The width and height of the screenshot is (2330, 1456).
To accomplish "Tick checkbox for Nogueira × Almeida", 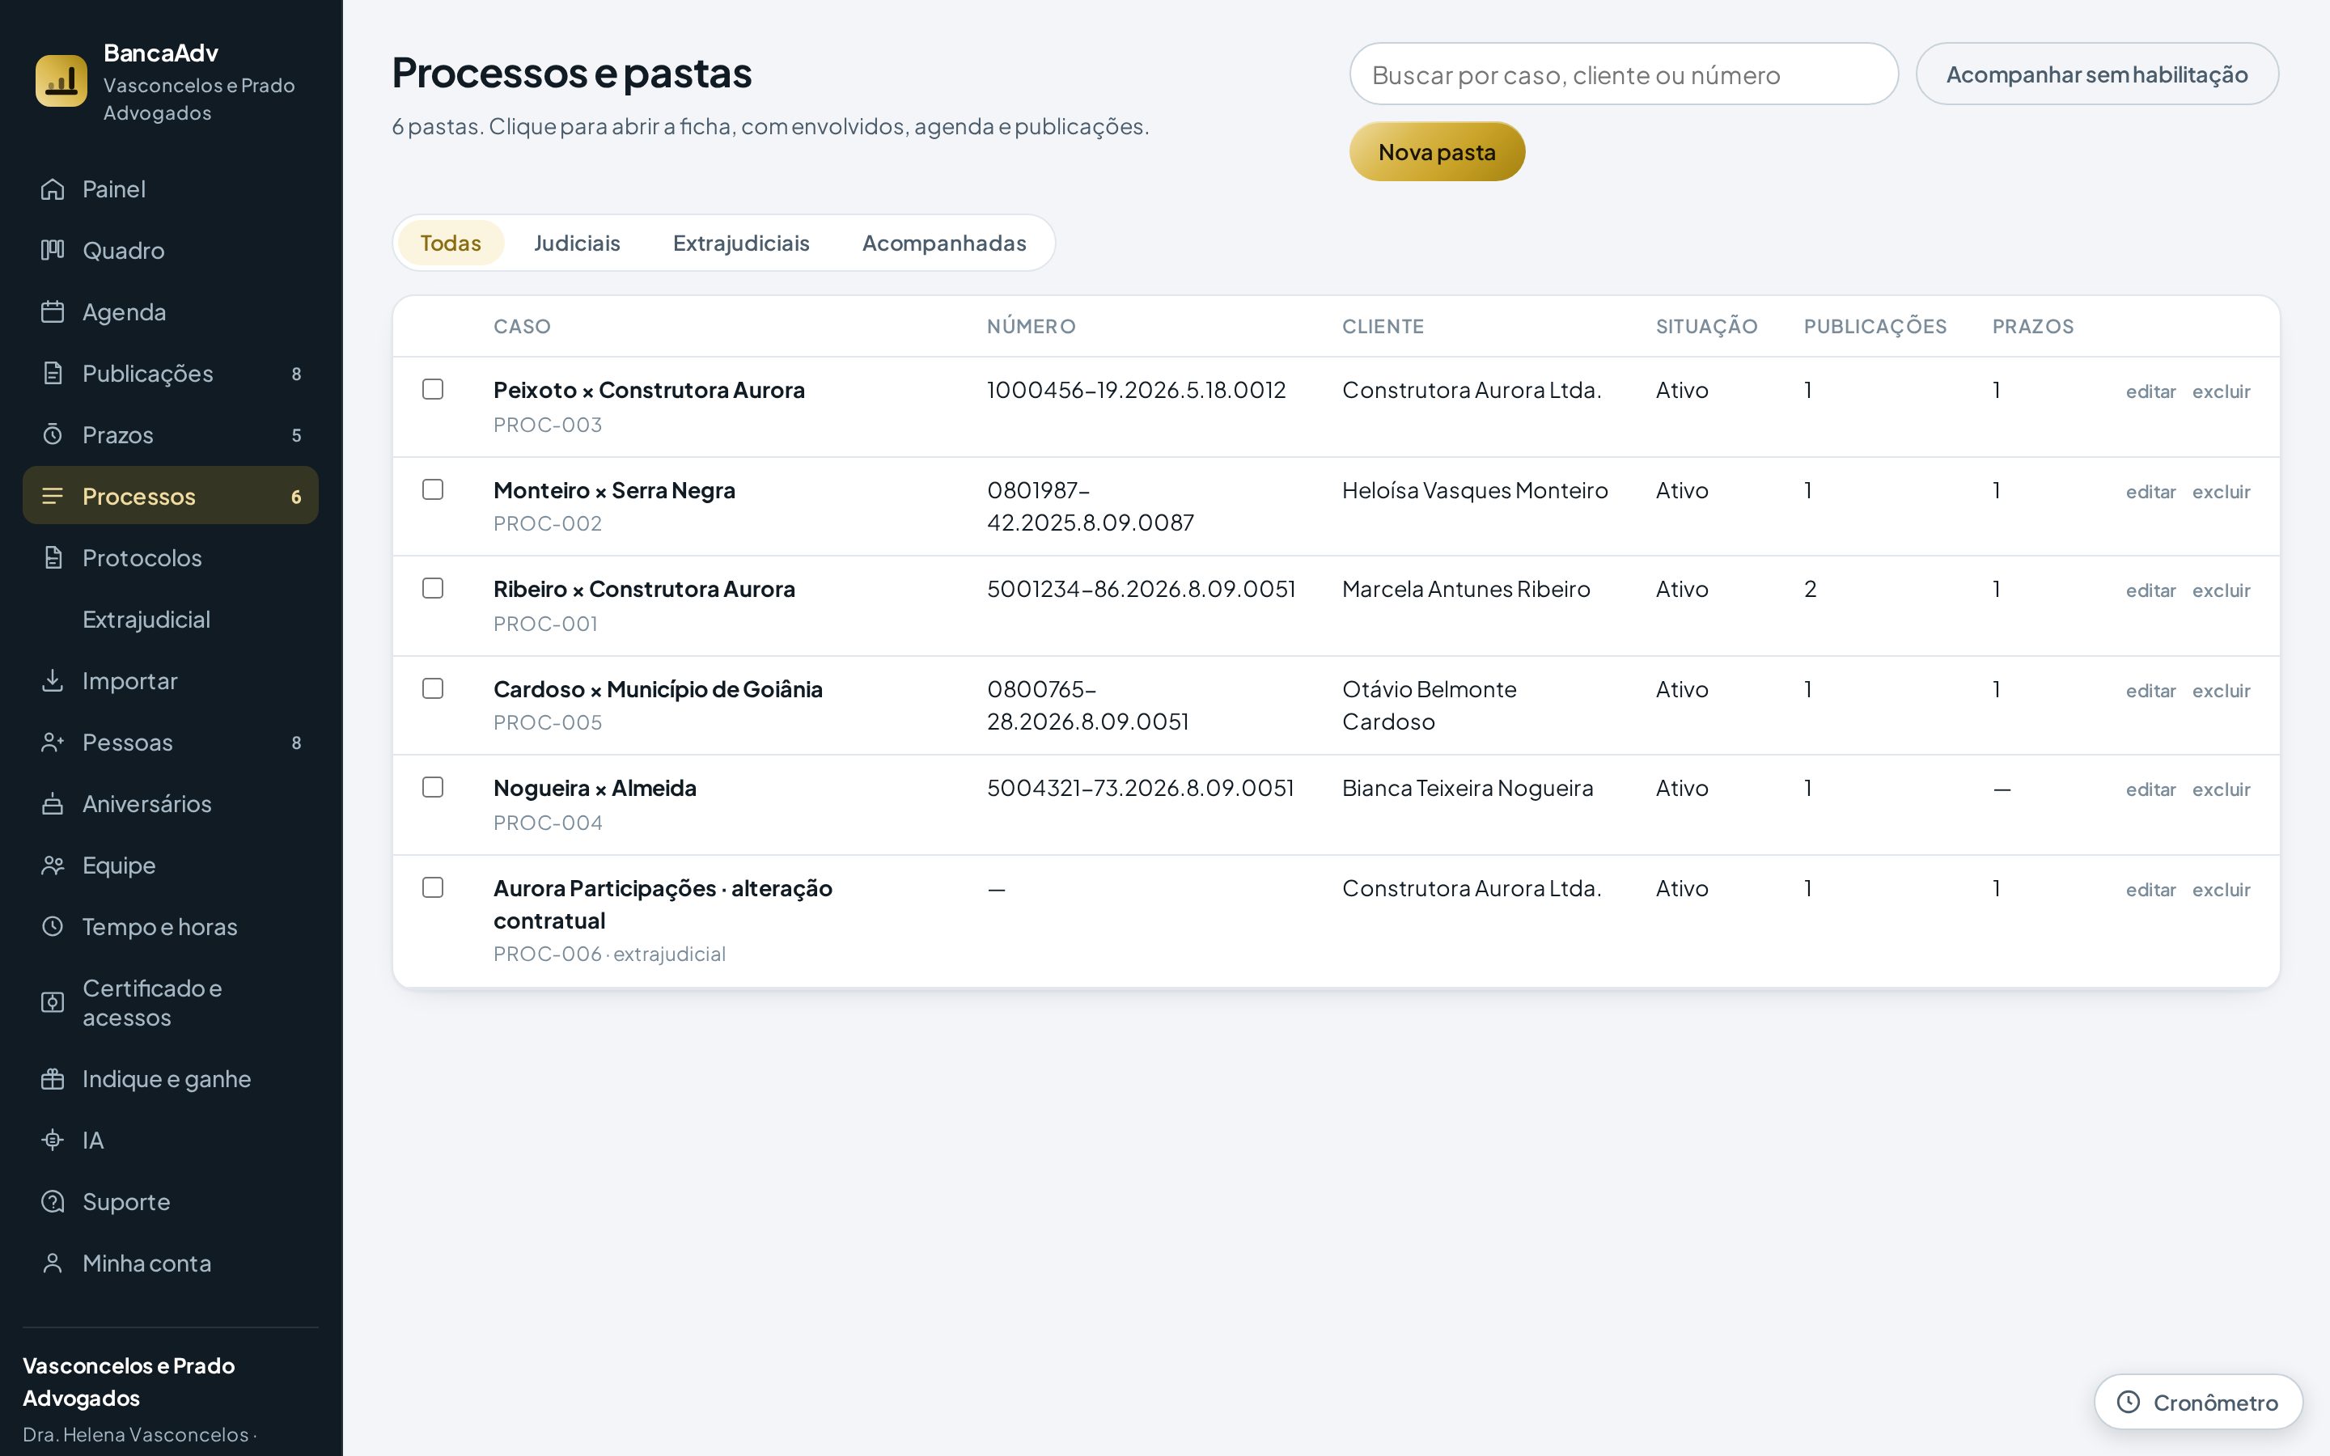I will point(434,788).
